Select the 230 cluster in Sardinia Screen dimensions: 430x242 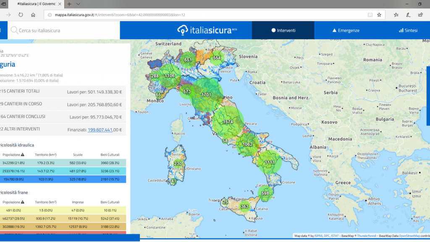click(x=178, y=163)
